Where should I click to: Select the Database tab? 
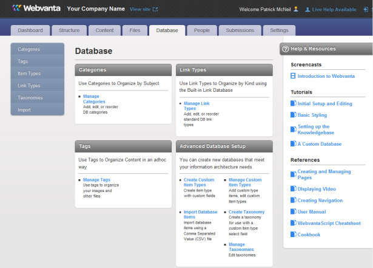tap(167, 30)
